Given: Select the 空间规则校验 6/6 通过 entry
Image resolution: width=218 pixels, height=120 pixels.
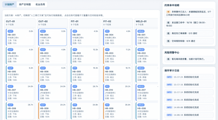Looking at the screenshot, I should 189,41.
